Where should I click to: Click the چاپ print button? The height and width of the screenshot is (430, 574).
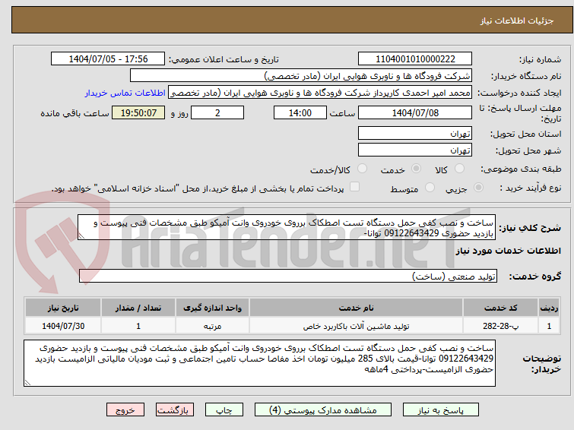224,410
